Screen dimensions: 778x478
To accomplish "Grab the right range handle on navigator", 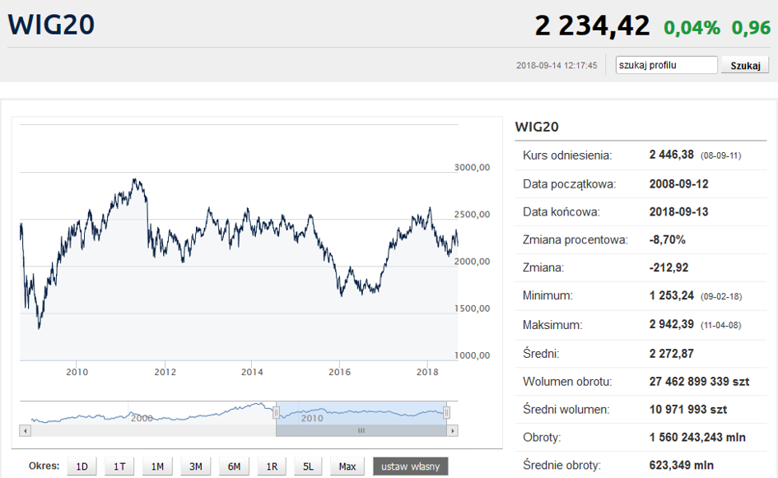I will 446,412.
